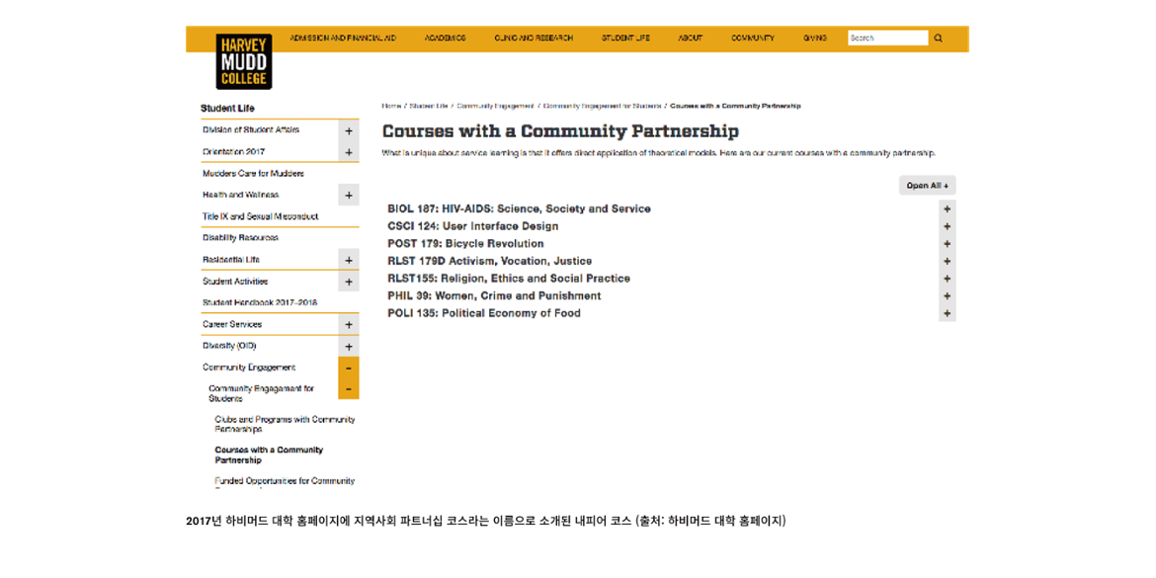The image size is (1156, 578).
Task: Expand Career Services sidebar section
Action: pyautogui.click(x=348, y=325)
